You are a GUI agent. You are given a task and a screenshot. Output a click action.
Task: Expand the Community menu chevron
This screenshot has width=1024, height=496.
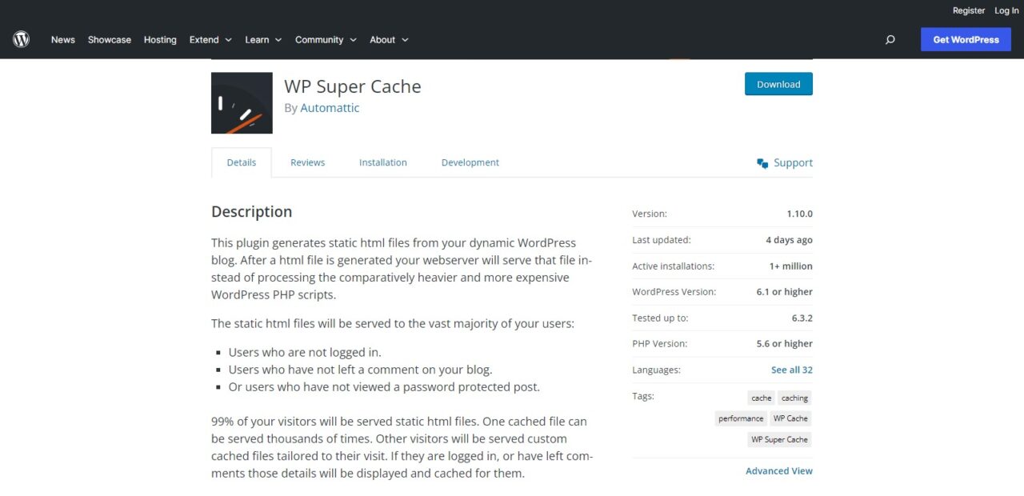coord(353,40)
